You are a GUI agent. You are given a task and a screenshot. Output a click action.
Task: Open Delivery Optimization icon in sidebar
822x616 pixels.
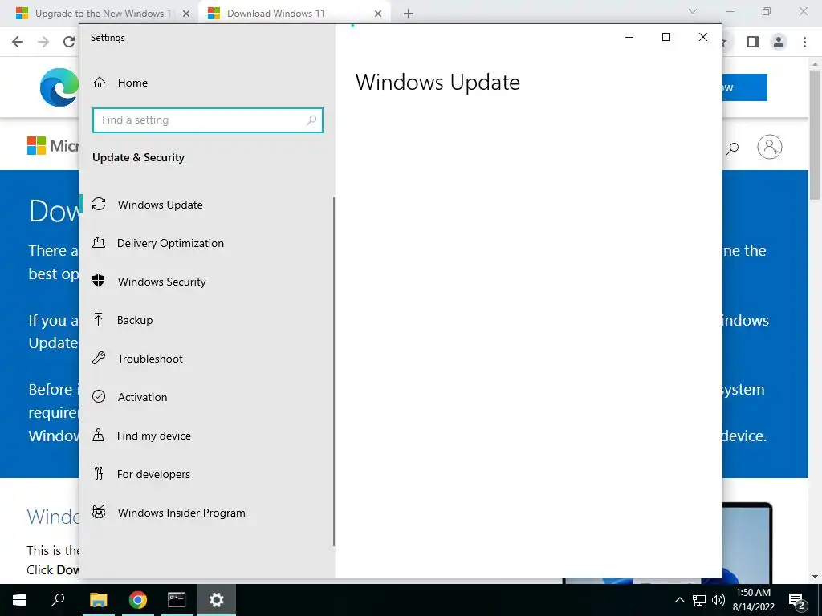click(x=99, y=242)
